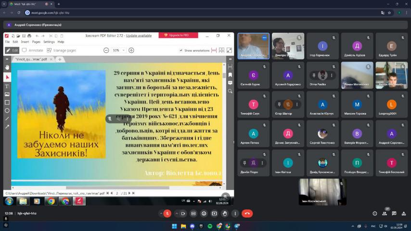
Task: Open Windows Start menu on taskbar
Action: [x=174, y=226]
